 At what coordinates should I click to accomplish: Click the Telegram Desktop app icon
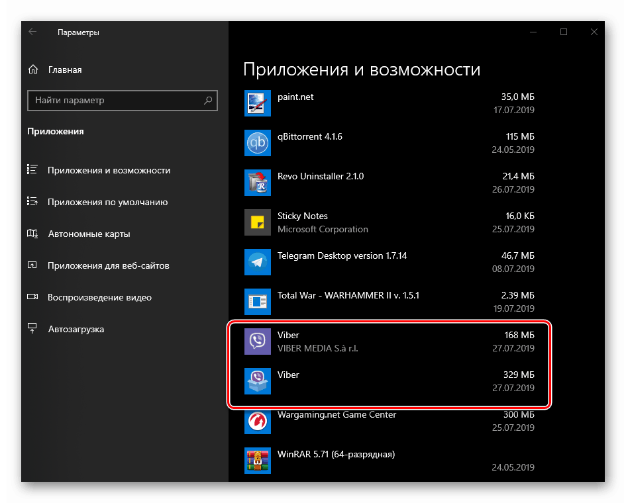(258, 261)
